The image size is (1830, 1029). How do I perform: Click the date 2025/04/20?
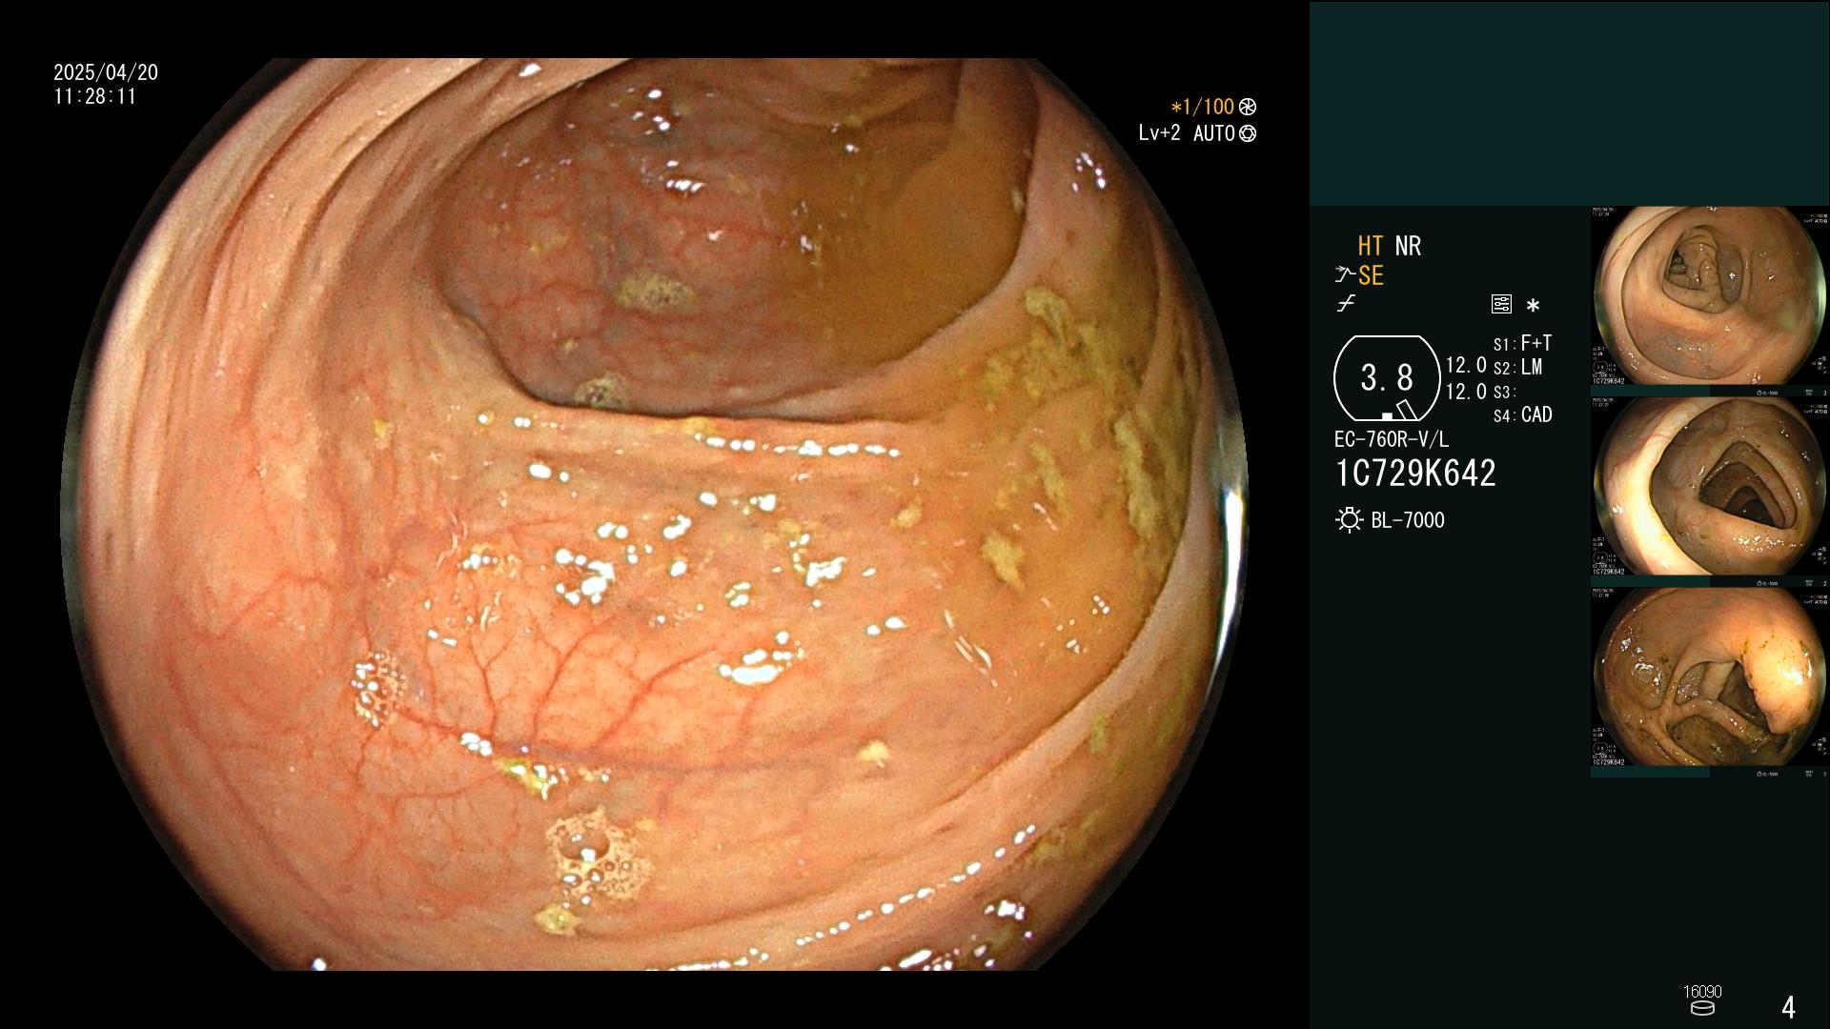click(106, 72)
